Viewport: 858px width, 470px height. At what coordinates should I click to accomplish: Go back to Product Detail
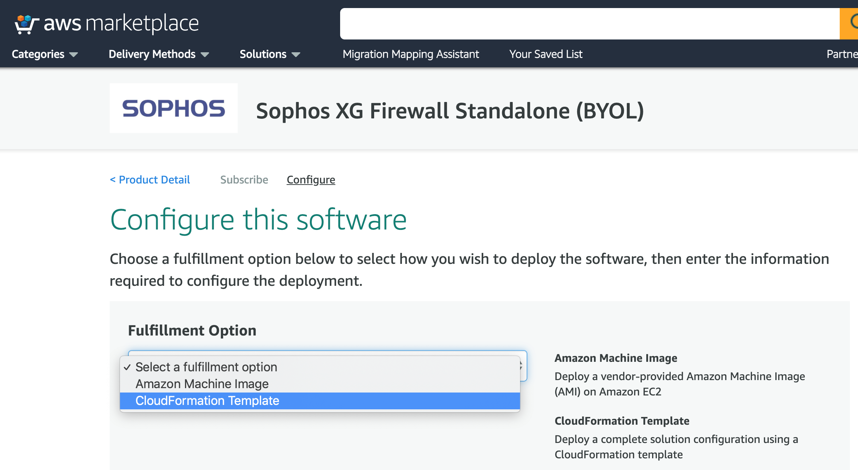coord(150,180)
